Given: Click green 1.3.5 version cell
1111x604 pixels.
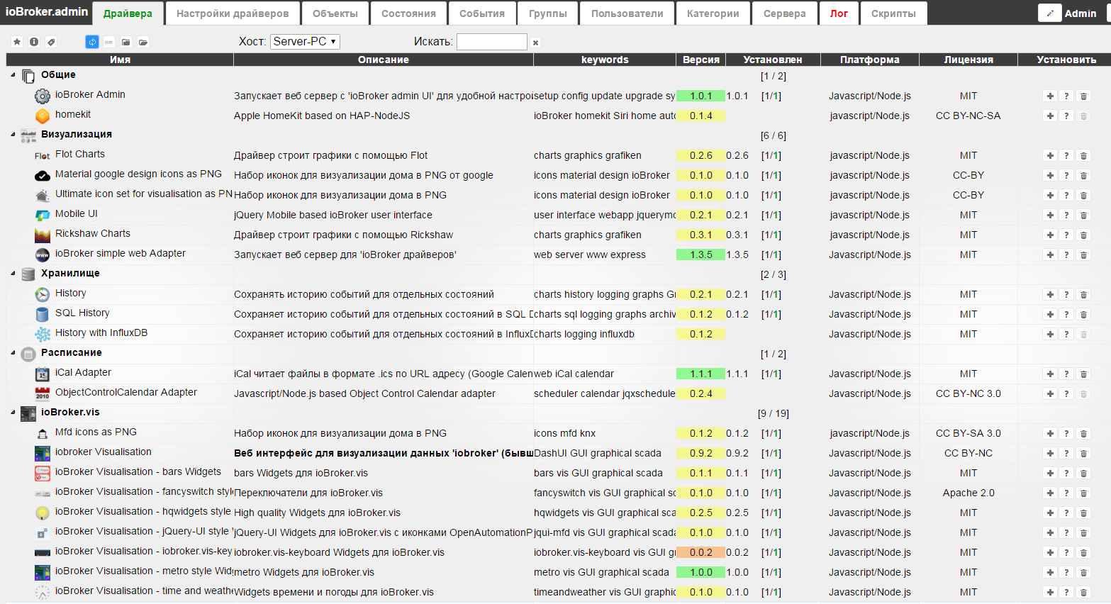Looking at the screenshot, I should point(700,255).
